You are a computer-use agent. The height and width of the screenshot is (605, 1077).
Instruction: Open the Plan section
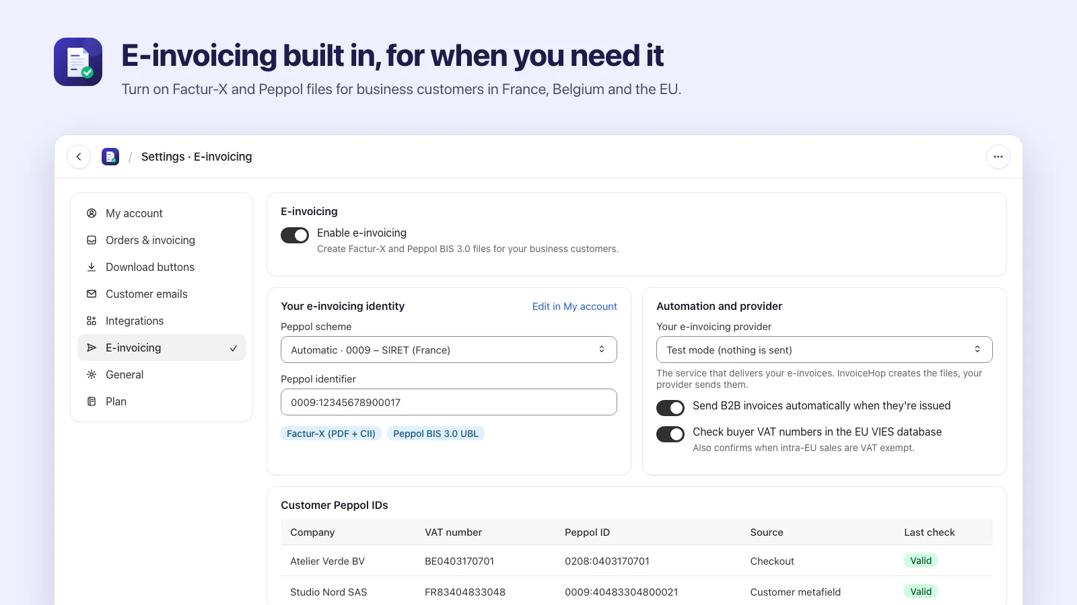click(162, 401)
